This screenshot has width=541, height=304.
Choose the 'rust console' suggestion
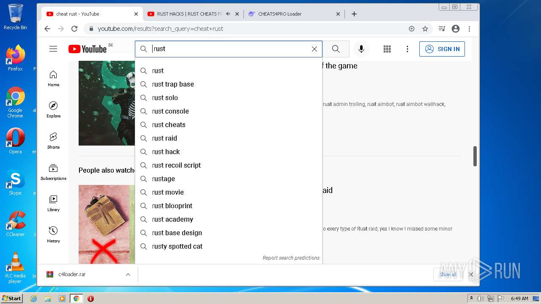229,111
